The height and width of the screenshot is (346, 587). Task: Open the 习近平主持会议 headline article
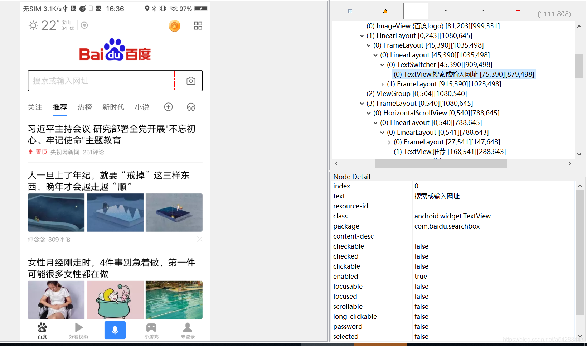112,134
